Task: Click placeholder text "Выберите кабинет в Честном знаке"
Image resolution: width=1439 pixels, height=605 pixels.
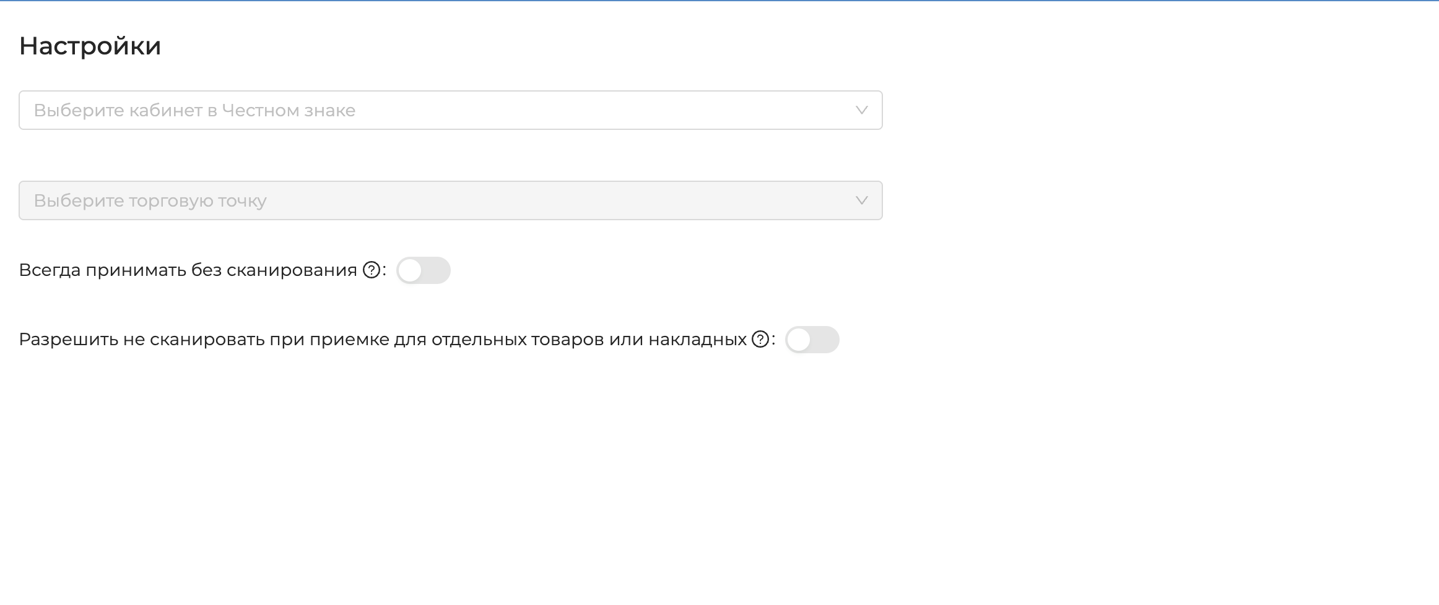Action: point(194,111)
